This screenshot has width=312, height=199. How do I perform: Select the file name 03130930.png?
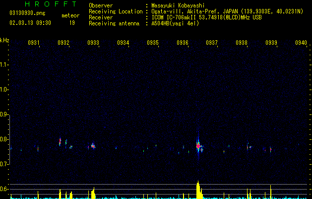point(27,13)
